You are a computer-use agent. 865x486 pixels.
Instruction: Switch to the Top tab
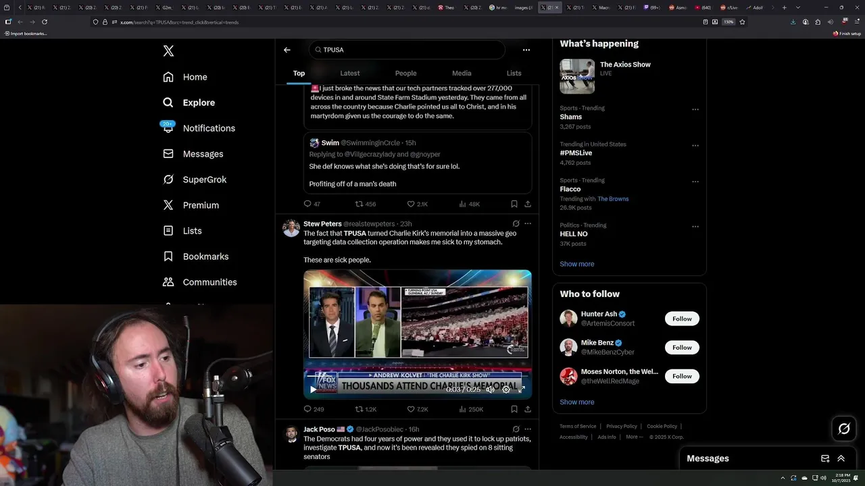299,73
